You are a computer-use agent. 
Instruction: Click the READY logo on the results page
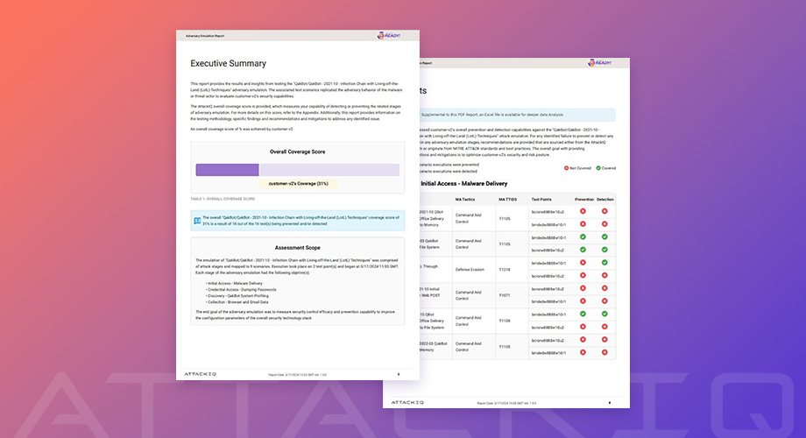599,63
